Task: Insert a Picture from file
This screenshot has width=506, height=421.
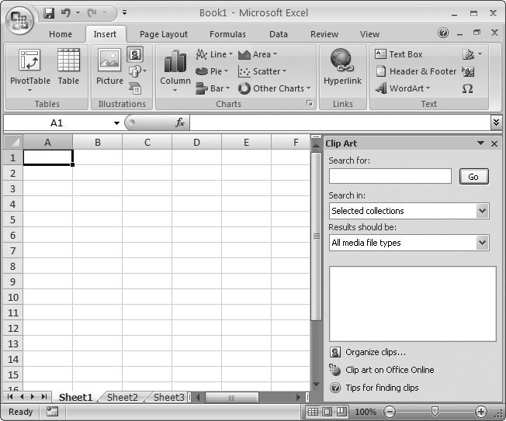Action: [109, 67]
